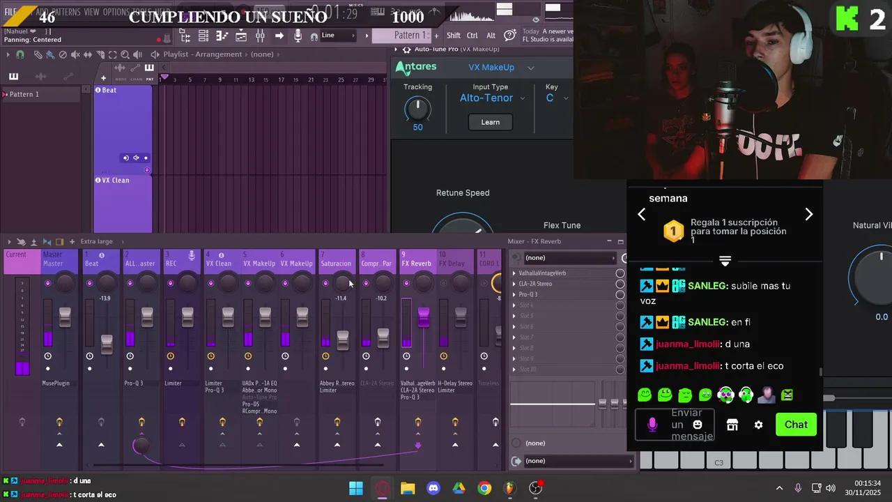Open chat settings gear icon
This screenshot has width=892, height=502.
(758, 425)
